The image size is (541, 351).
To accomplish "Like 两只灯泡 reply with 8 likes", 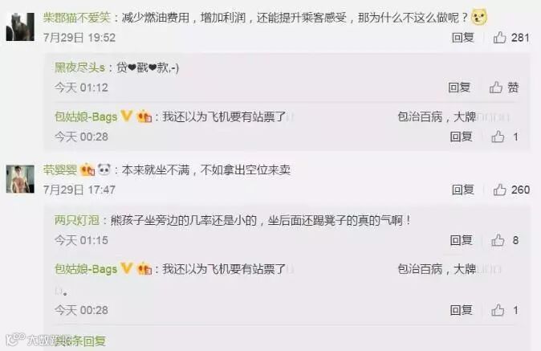I will 498,240.
